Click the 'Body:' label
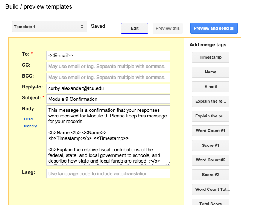 tap(29, 109)
